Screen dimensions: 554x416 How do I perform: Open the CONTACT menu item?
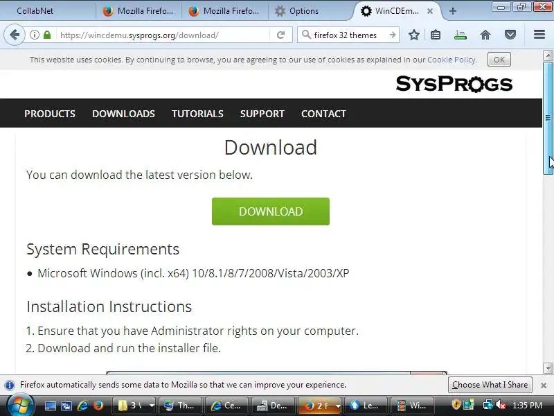(x=323, y=114)
